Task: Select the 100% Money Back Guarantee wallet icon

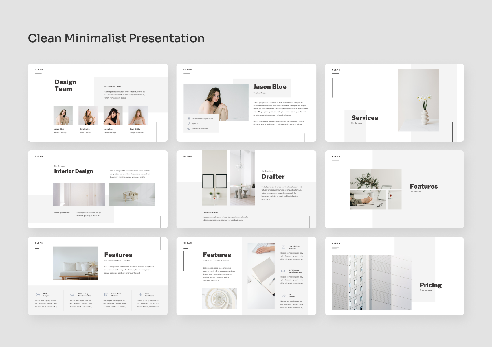Action: (72, 294)
